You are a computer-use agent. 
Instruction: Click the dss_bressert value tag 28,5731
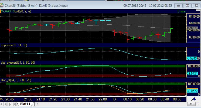point(192,74)
